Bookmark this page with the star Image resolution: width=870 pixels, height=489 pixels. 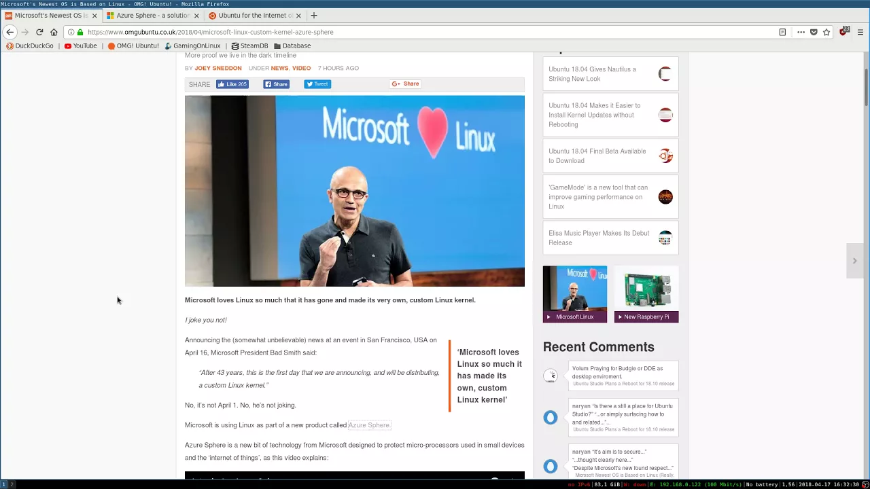826,32
